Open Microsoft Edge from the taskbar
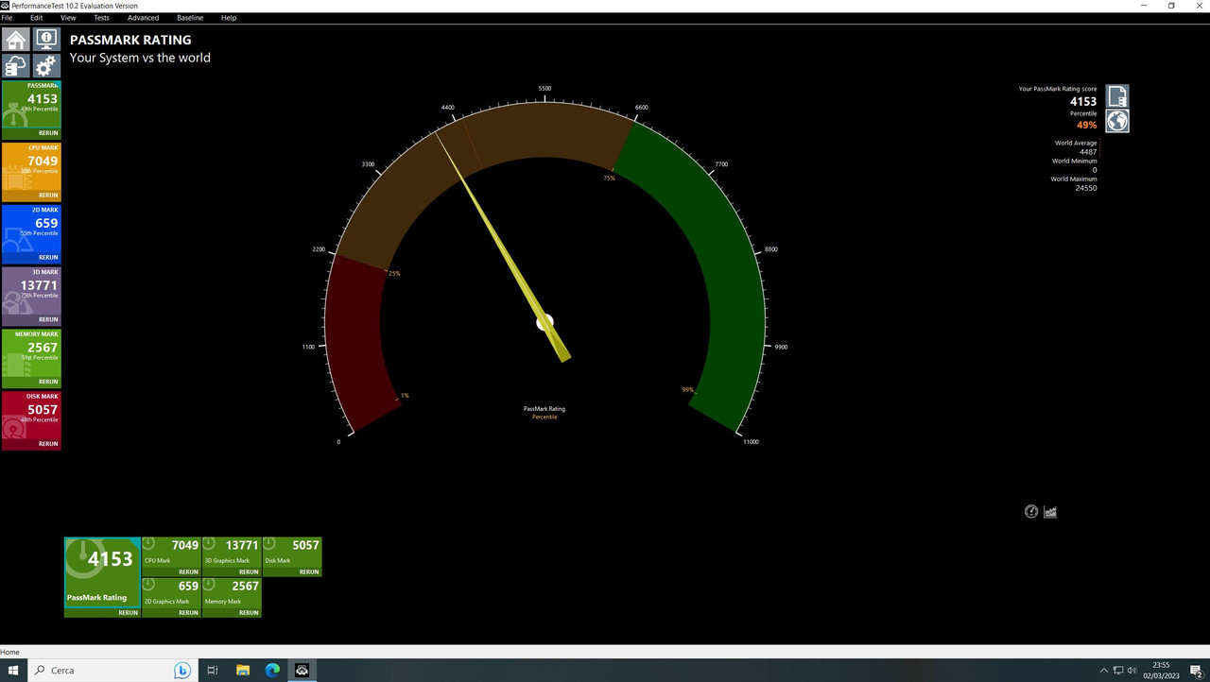Viewport: 1210px width, 682px height. pyautogui.click(x=272, y=671)
